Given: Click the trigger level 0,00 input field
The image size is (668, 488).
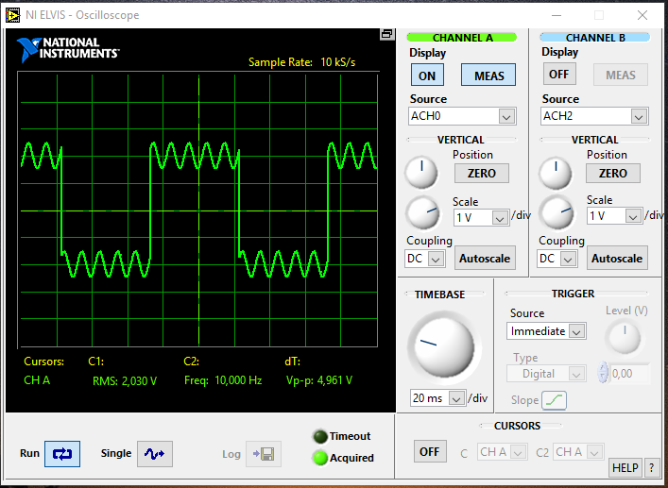Looking at the screenshot, I should (629, 374).
